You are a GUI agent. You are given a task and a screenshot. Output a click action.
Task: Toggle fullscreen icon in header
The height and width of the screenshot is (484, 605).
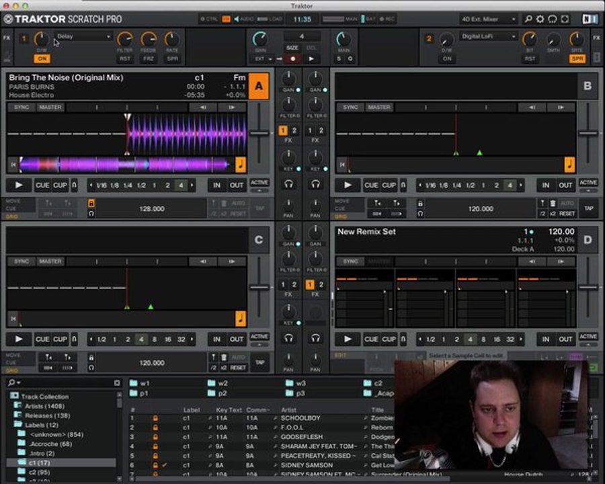click(565, 19)
